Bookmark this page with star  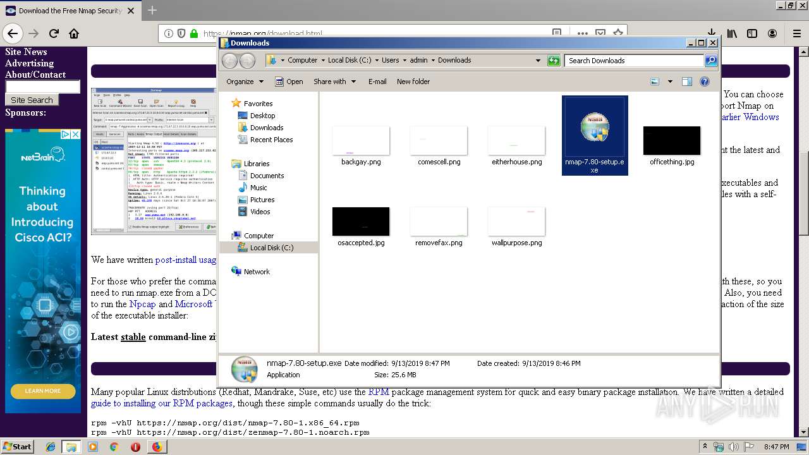pos(618,33)
